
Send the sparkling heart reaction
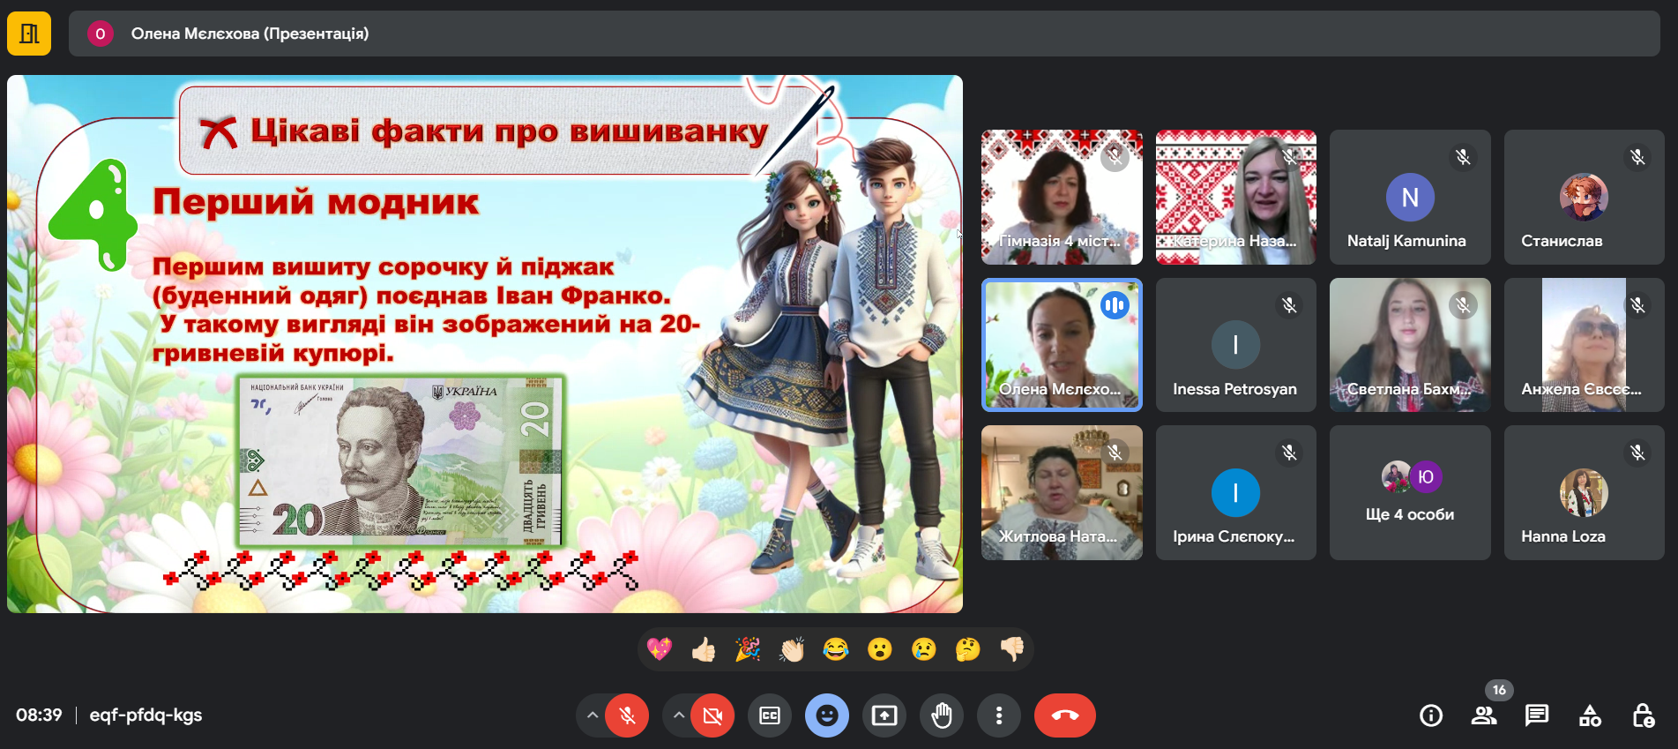(x=660, y=650)
